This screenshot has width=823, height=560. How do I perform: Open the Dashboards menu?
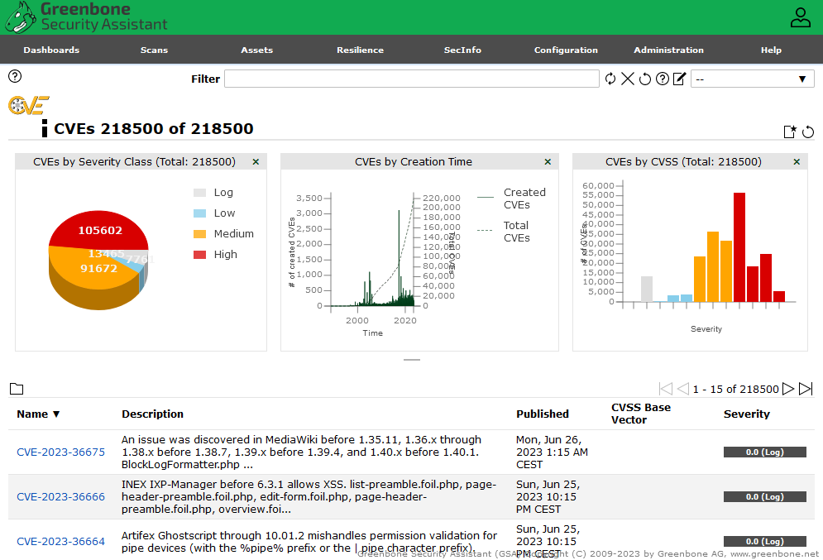51,50
